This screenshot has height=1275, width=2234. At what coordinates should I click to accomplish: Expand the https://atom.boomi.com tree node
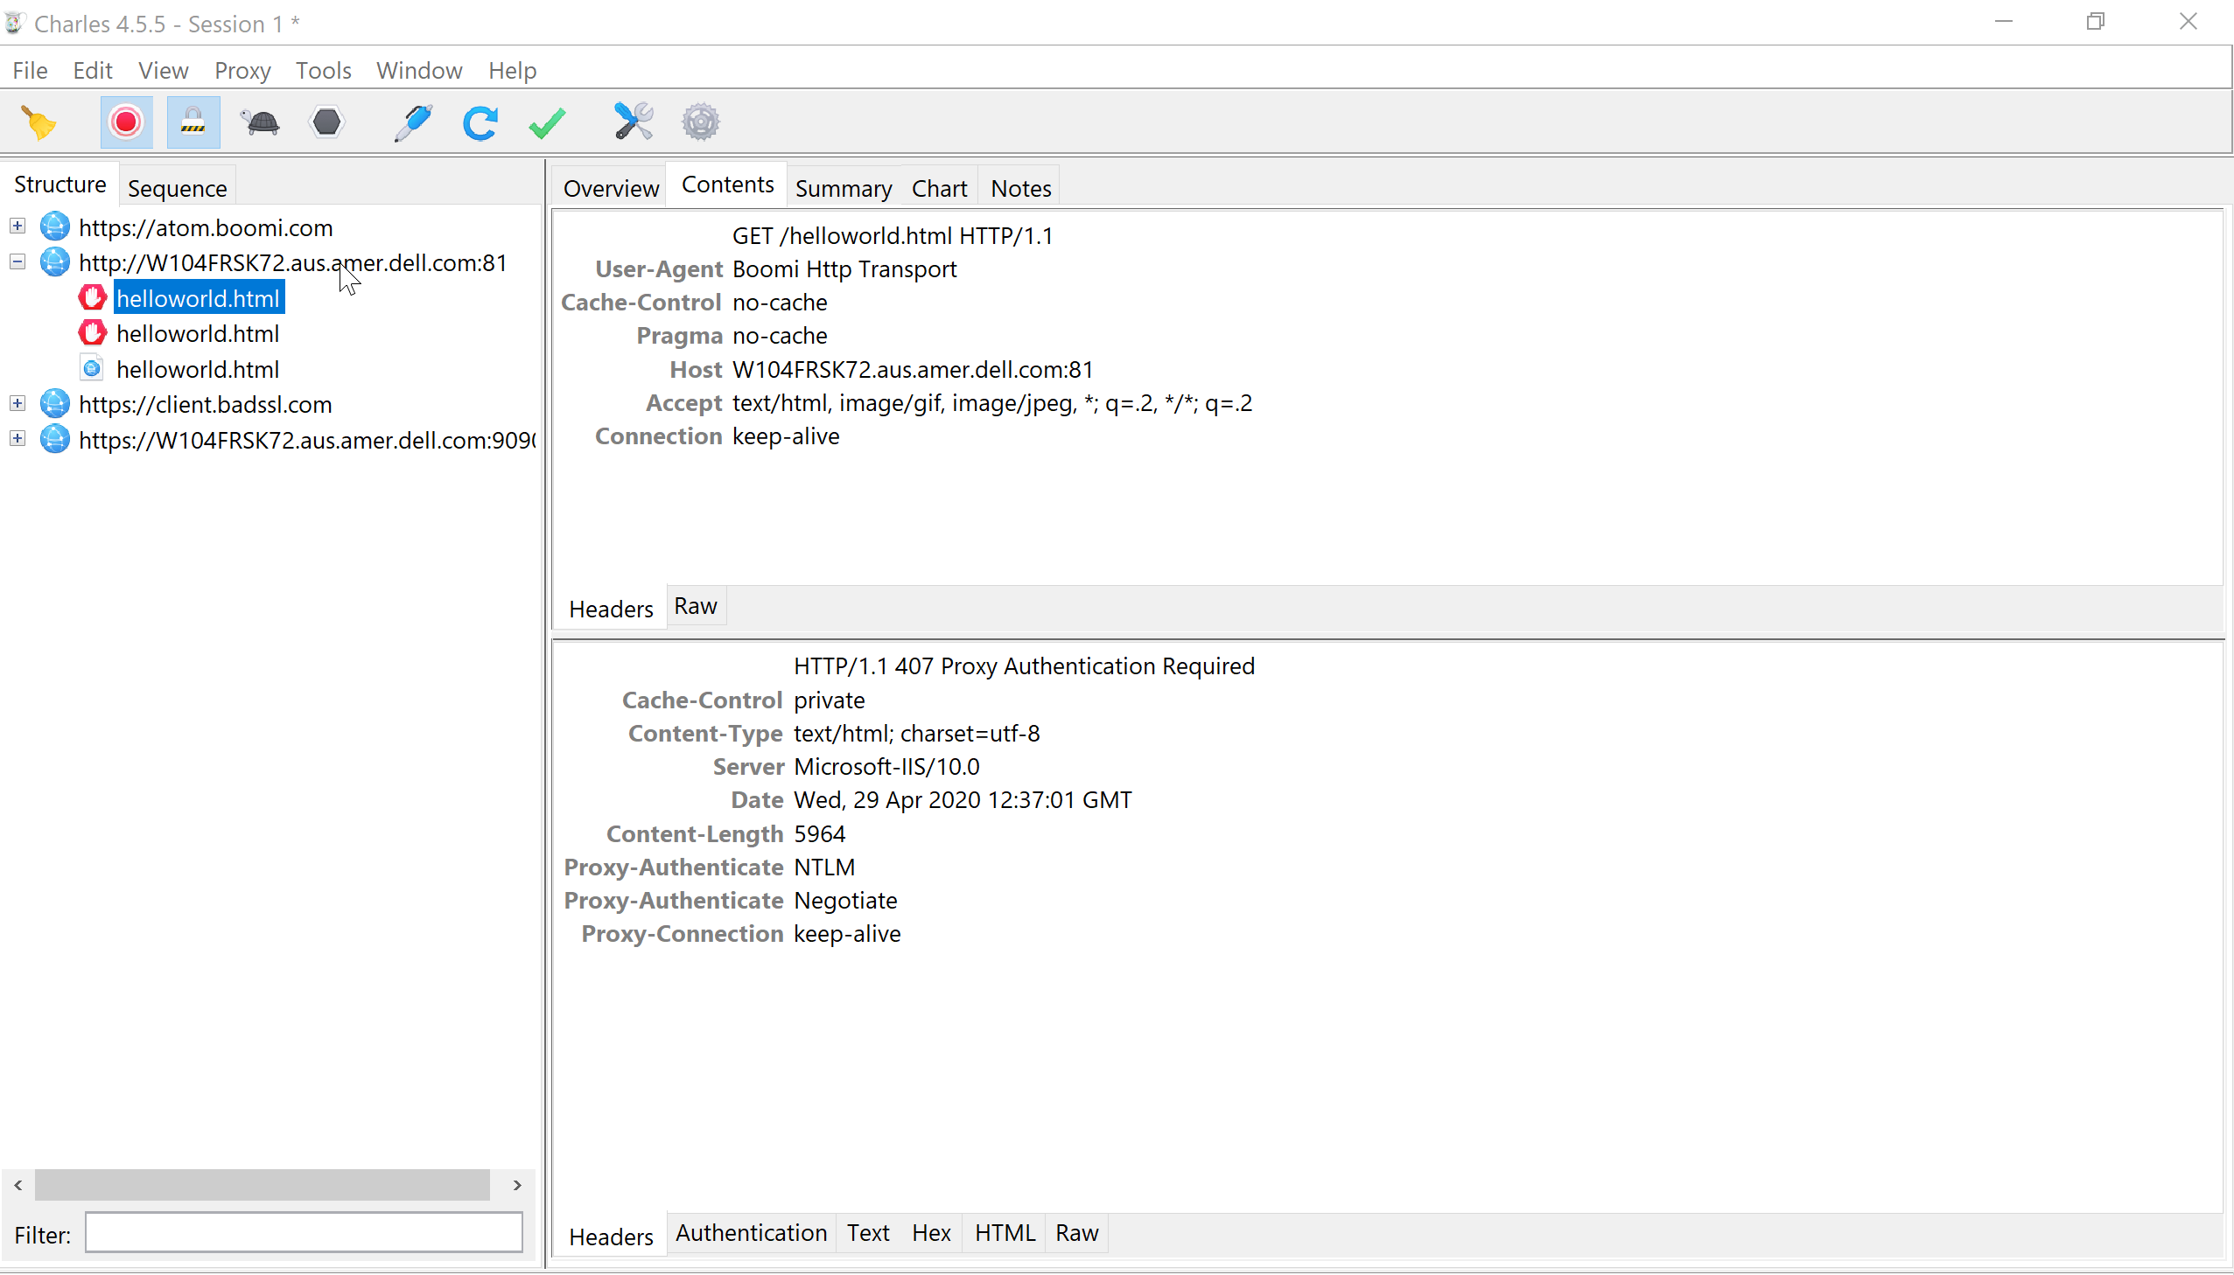click(x=17, y=226)
